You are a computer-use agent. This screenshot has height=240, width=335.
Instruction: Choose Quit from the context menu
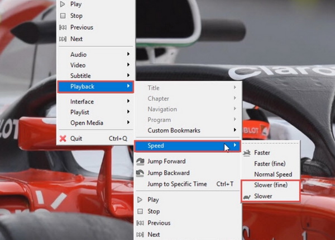pos(95,139)
